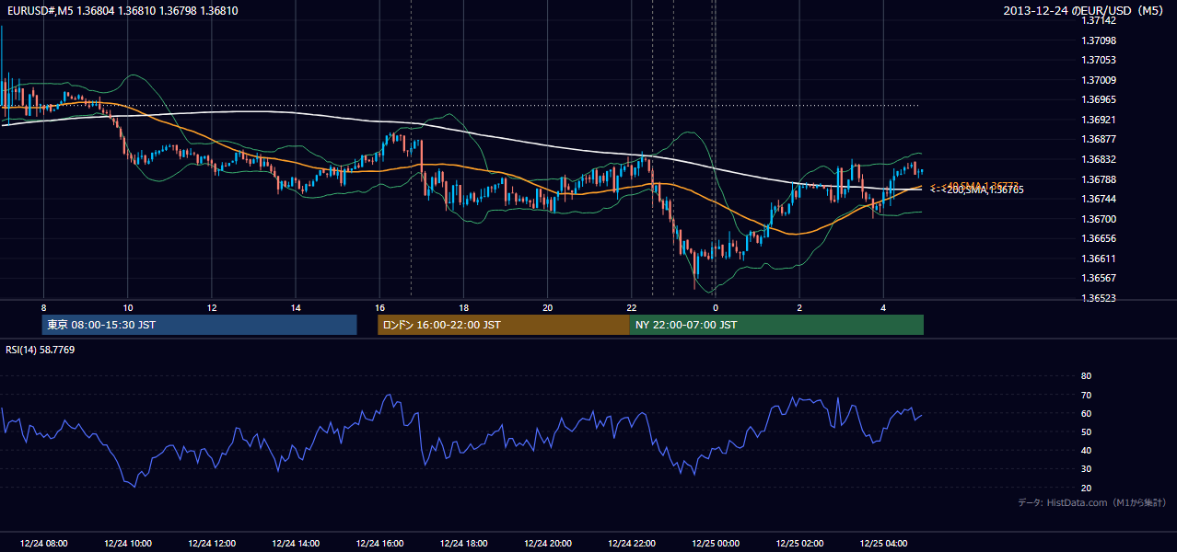Click hour label 12 under price chart
The width and height of the screenshot is (1177, 552).
[212, 307]
